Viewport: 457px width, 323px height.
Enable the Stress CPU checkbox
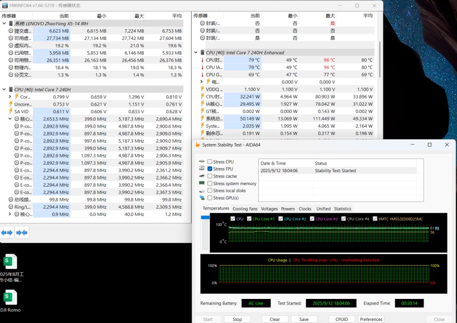click(x=210, y=162)
